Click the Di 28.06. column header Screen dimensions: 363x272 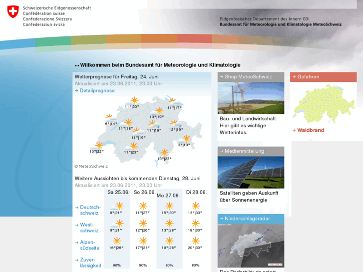click(x=196, y=192)
